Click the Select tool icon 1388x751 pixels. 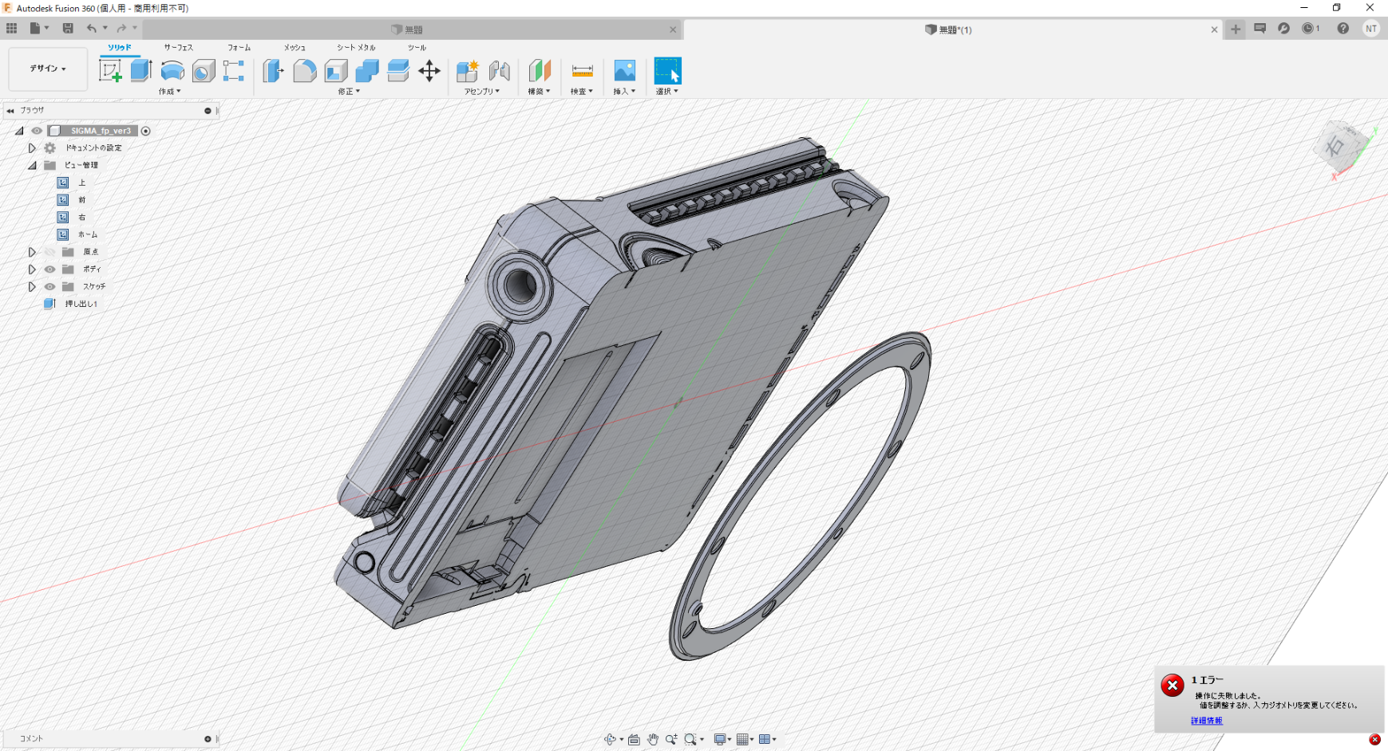668,71
